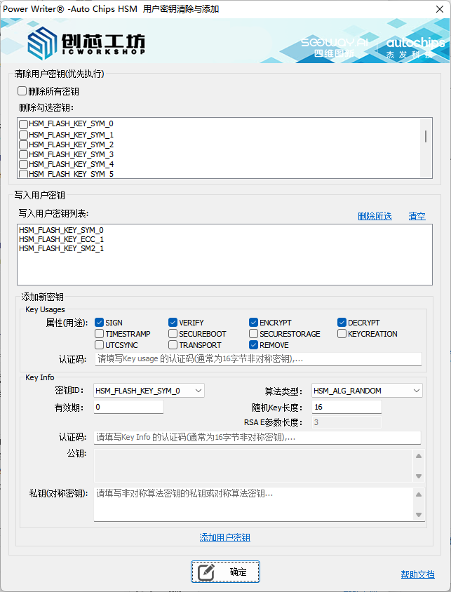Select HSM_FLASH_KEY_ECC_1 in write key list
This screenshot has height=592, width=451.
[x=62, y=239]
